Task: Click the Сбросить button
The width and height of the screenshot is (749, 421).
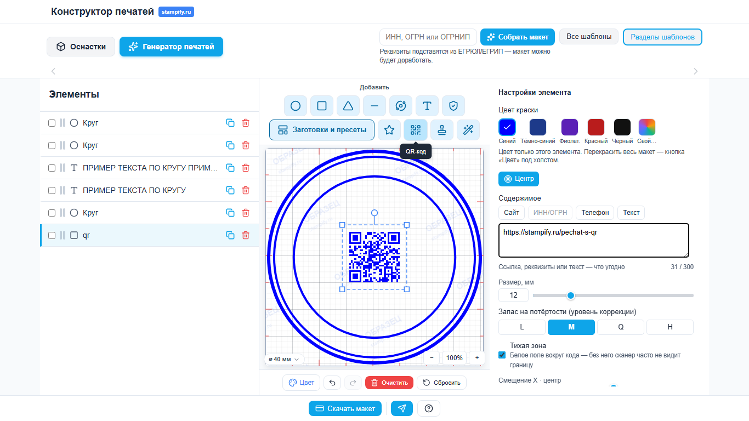Action: pyautogui.click(x=441, y=383)
